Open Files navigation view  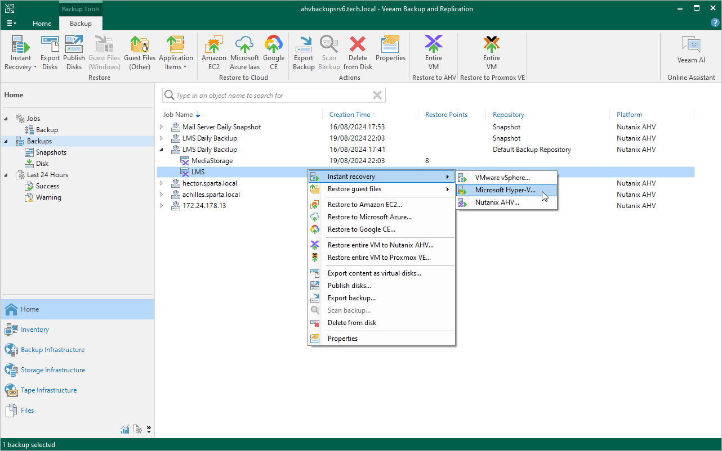[x=77, y=411]
